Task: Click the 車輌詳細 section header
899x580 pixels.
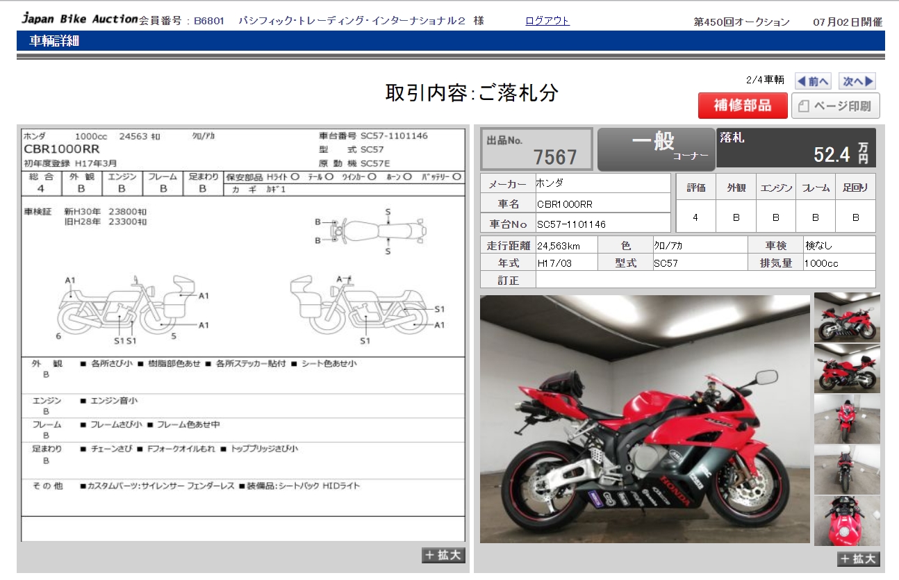Action: 54,41
